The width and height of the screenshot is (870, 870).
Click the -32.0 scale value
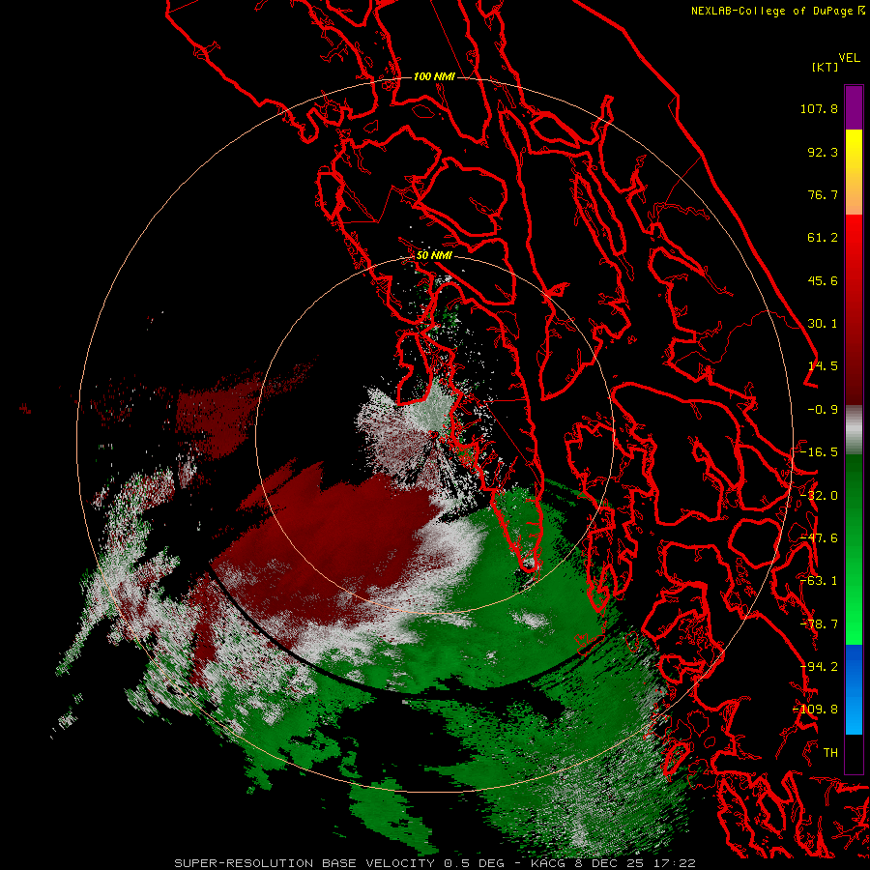(819, 496)
